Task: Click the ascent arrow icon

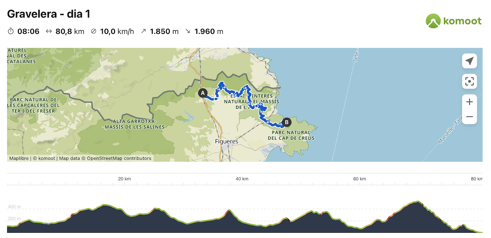Action: 143,31
